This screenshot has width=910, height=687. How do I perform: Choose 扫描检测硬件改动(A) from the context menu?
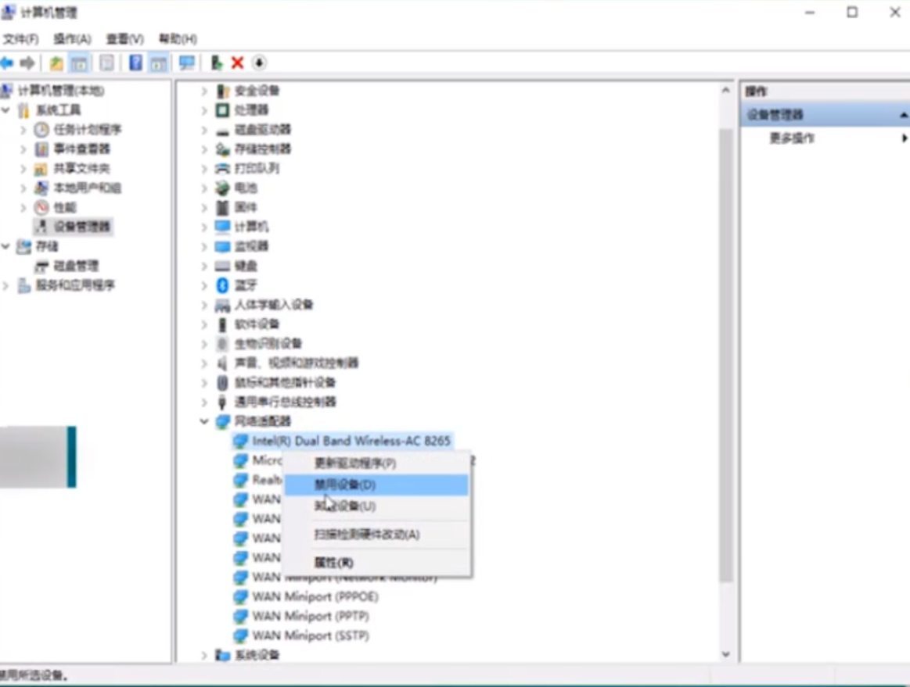tap(376, 535)
